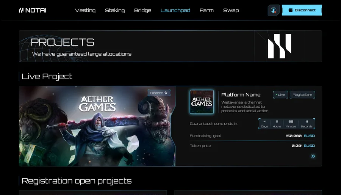Click the Binance chain badge on banner
The height and width of the screenshot is (195, 341).
159,93
